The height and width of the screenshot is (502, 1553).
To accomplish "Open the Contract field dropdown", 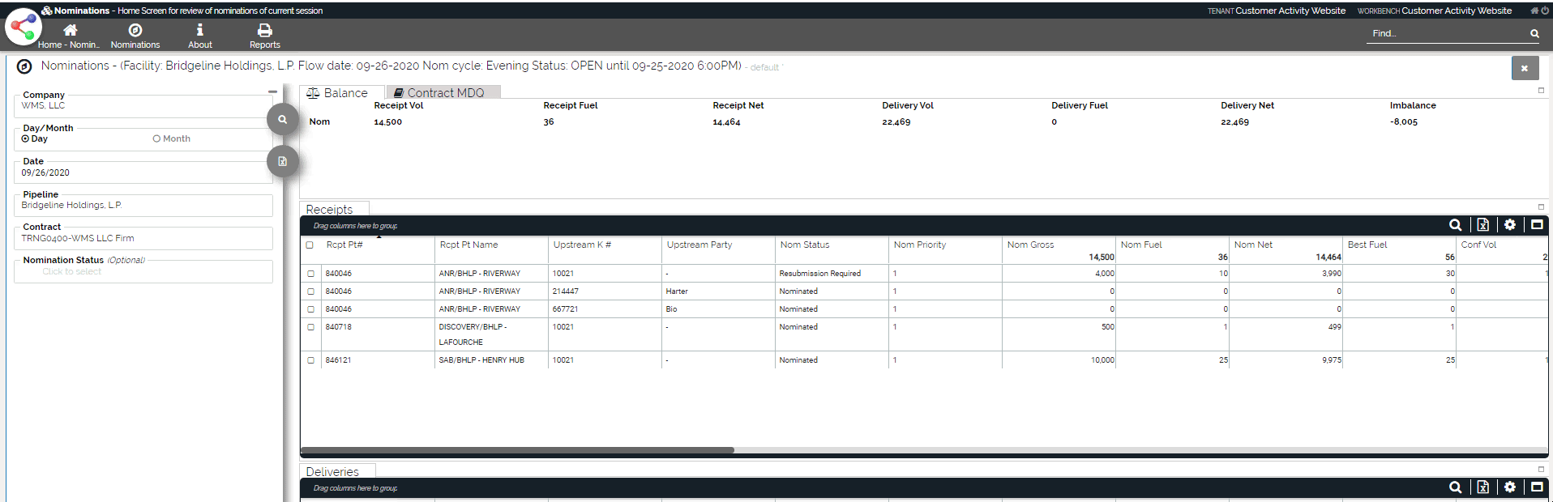I will [x=143, y=239].
